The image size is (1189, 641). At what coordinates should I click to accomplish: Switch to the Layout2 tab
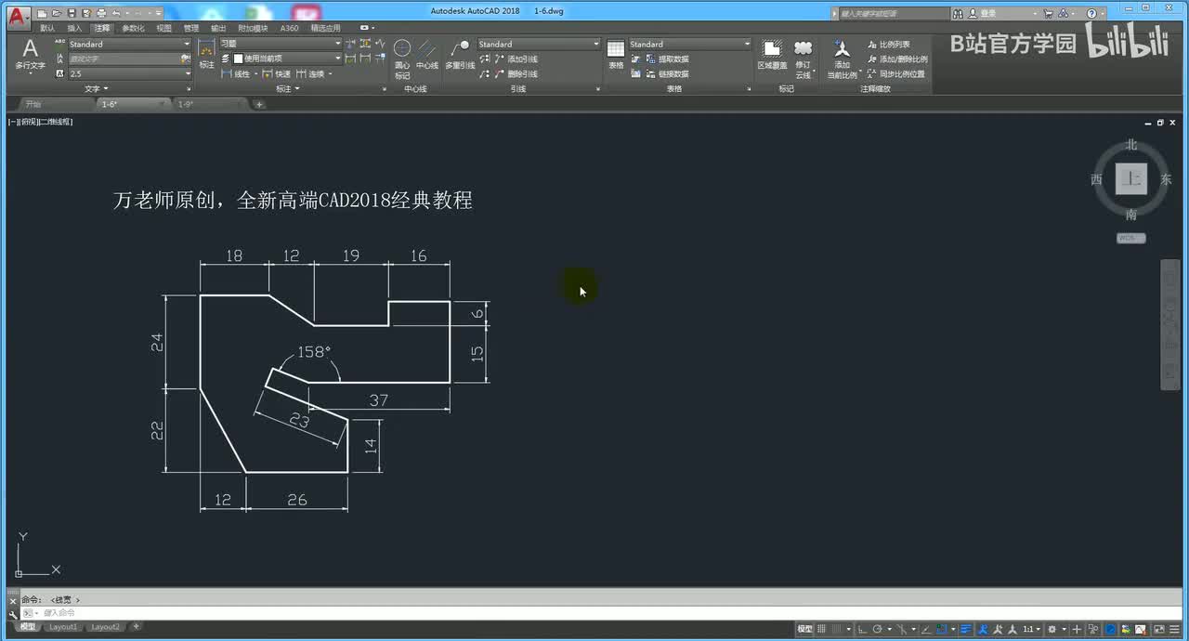click(x=106, y=627)
